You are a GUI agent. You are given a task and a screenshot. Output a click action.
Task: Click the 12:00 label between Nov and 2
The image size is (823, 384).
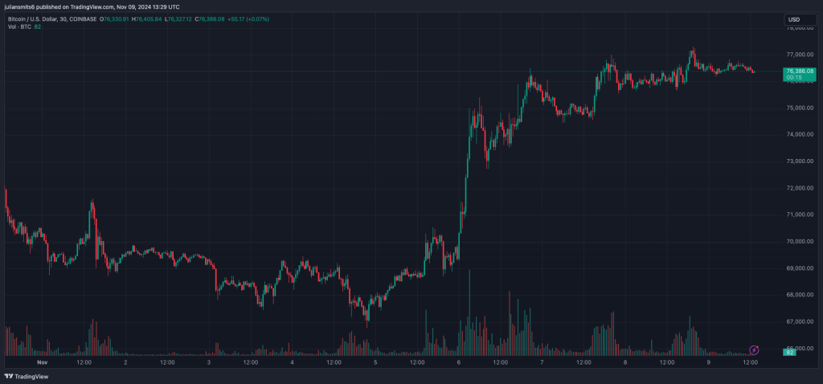pos(84,362)
